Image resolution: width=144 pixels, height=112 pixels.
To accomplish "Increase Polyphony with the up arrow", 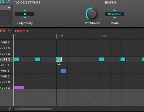I will (25, 10).
